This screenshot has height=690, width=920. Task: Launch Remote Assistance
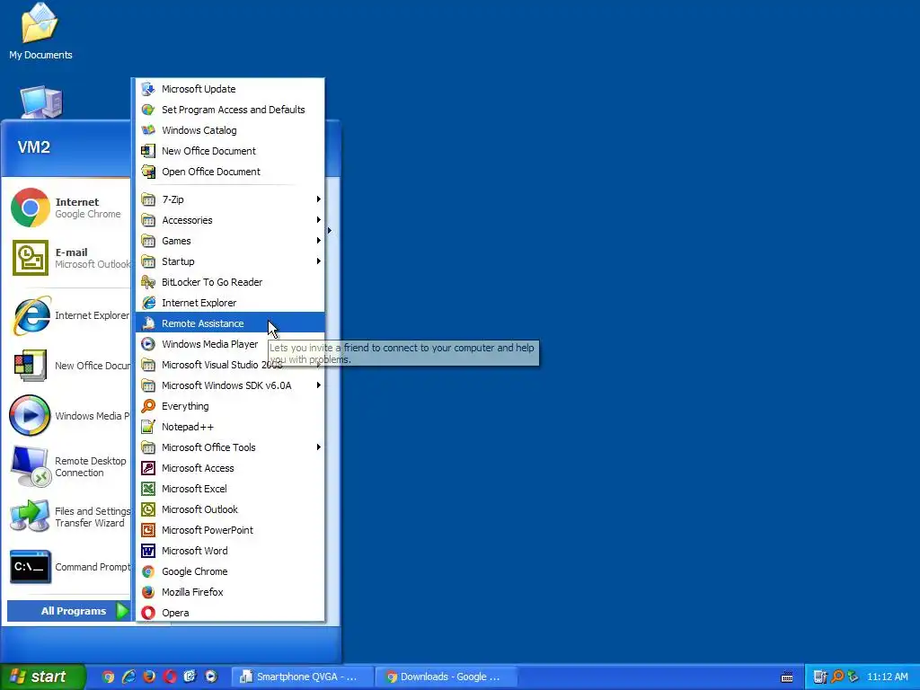[230, 323]
